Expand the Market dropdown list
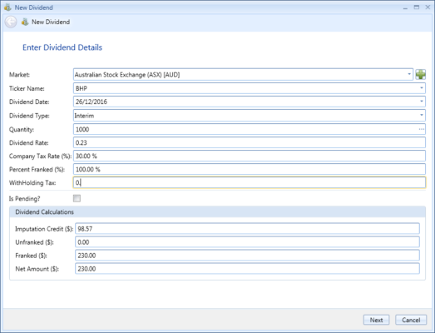 (x=409, y=74)
